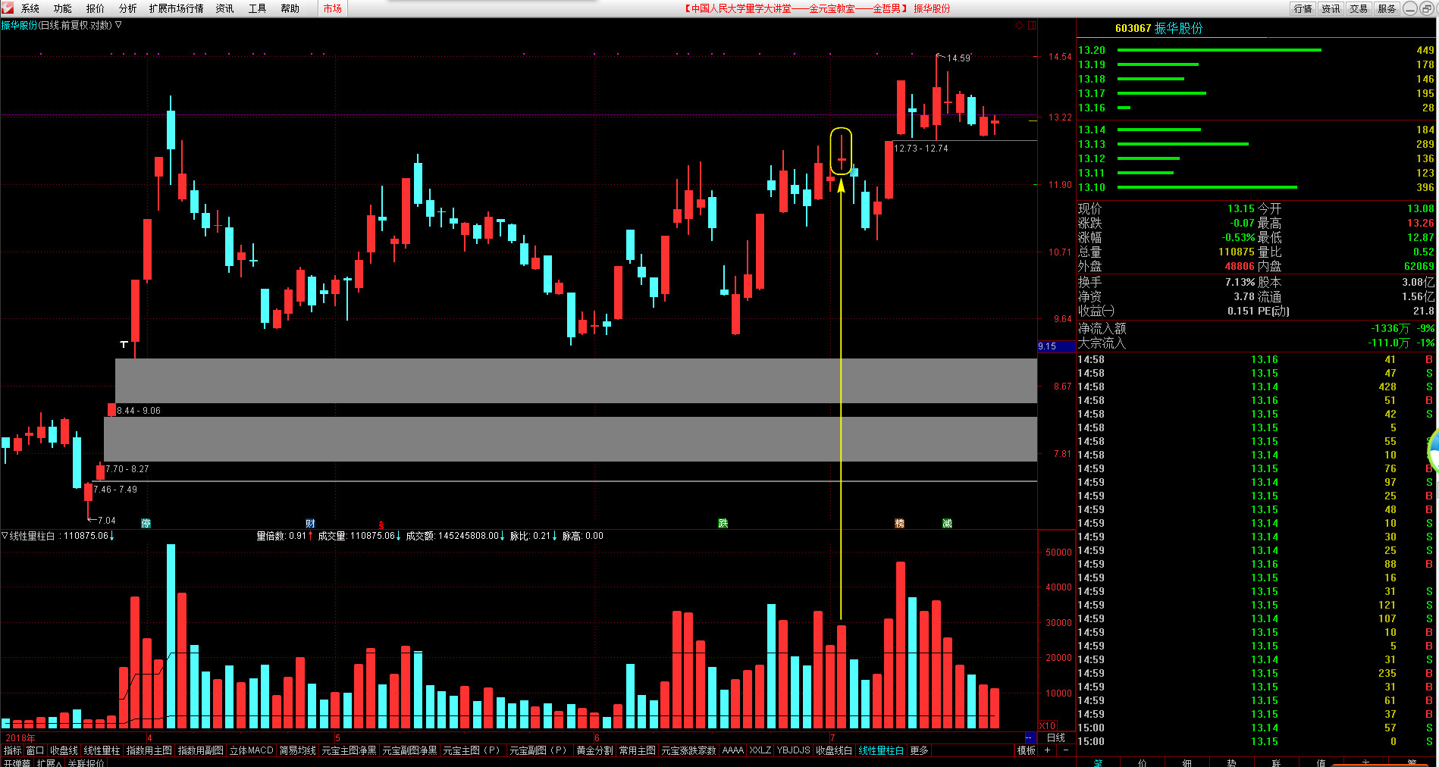This screenshot has height=767, width=1439.
Task: Click the red app logo icon
Action: (8, 8)
